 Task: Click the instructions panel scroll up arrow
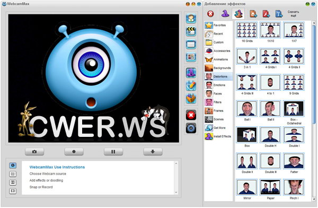[176, 163]
